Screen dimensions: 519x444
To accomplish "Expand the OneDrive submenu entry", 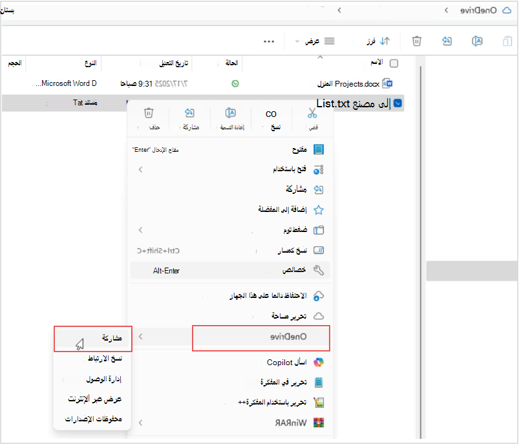I will pyautogui.click(x=230, y=337).
